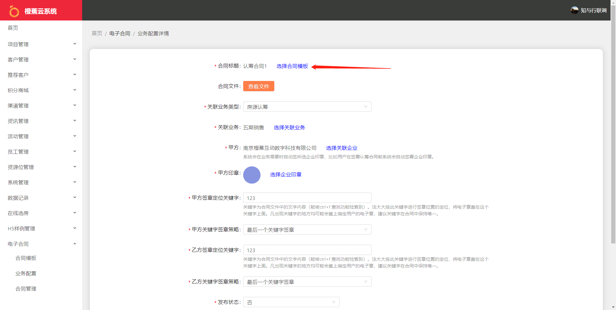Click the page vertical scrollbar
Screen dimensions: 616x310
613,125
